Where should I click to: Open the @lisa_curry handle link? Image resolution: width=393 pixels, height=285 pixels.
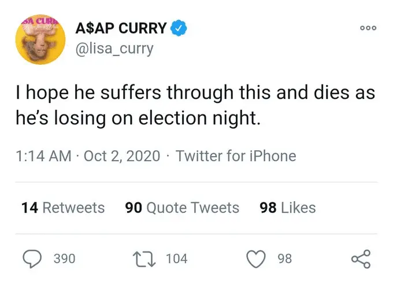point(114,49)
